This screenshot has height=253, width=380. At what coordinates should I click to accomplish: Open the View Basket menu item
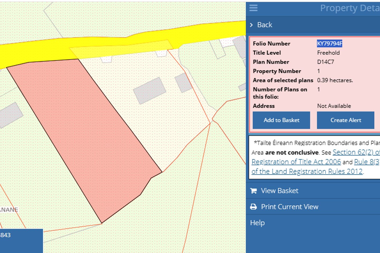click(x=279, y=191)
